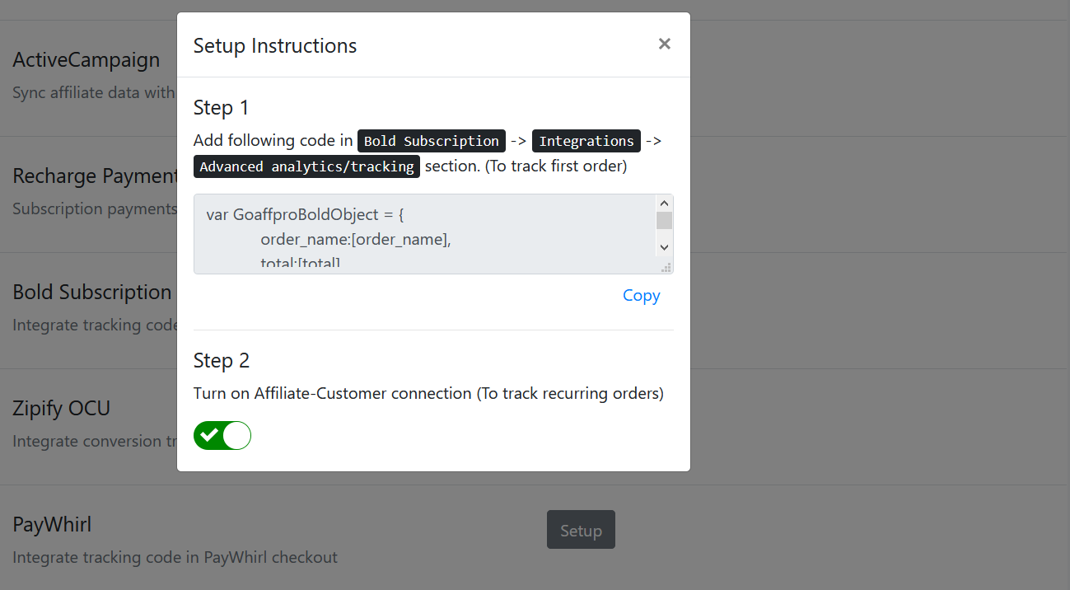
Task: Click the "Bold Subscription" heading in background list
Action: pyautogui.click(x=92, y=293)
